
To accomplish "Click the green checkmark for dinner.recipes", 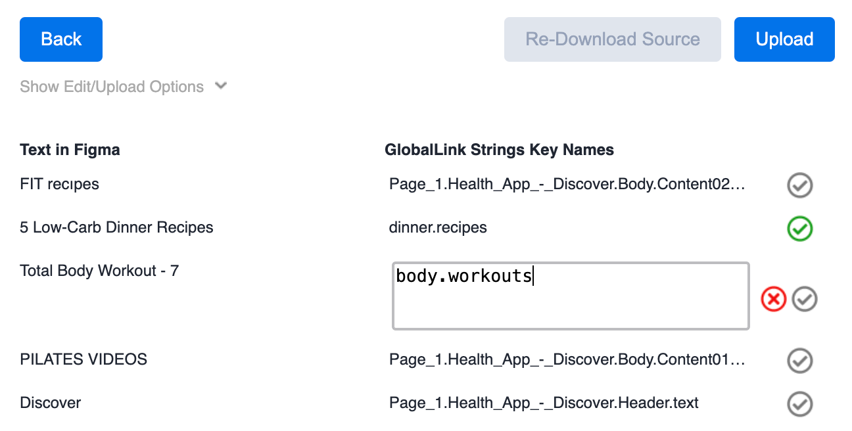I will pos(800,229).
